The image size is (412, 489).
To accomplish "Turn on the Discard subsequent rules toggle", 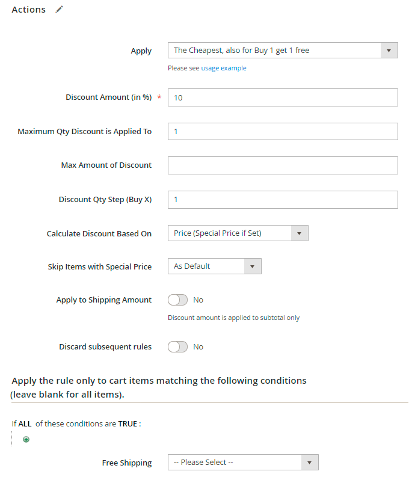I will click(177, 347).
